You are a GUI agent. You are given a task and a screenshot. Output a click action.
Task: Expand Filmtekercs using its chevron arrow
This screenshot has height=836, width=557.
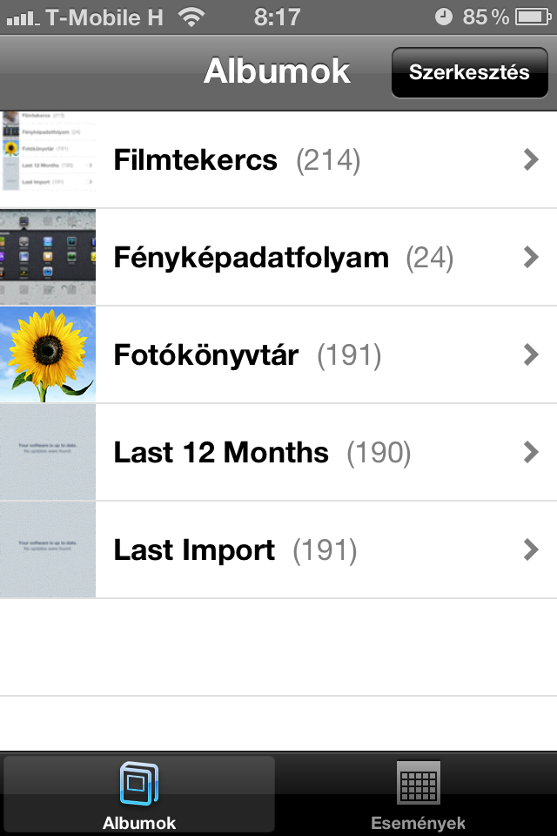tap(531, 159)
